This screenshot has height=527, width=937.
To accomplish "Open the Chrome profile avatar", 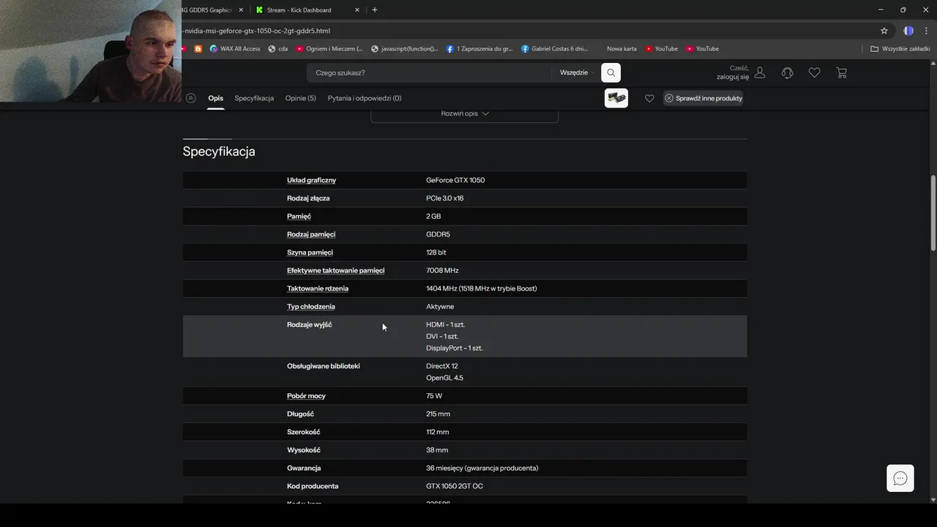I will [908, 31].
